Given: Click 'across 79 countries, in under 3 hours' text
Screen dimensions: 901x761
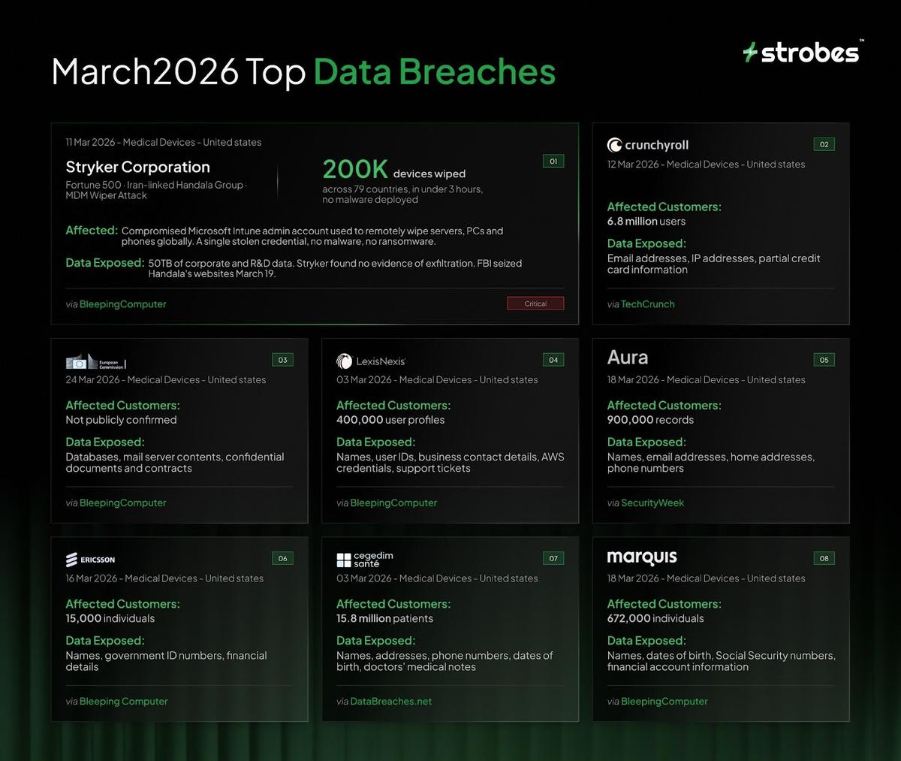Looking at the screenshot, I should click(x=402, y=189).
